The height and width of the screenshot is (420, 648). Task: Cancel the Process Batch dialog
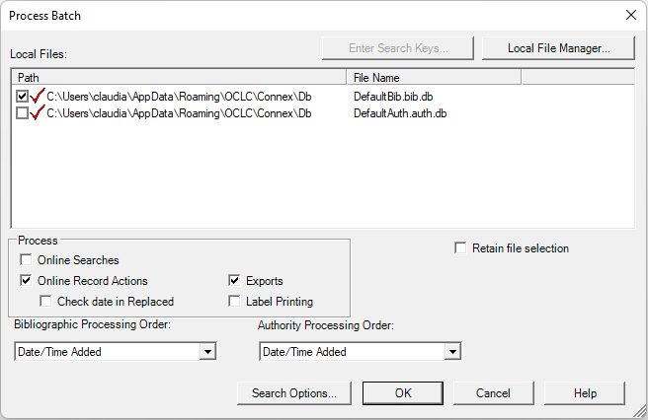[494, 393]
